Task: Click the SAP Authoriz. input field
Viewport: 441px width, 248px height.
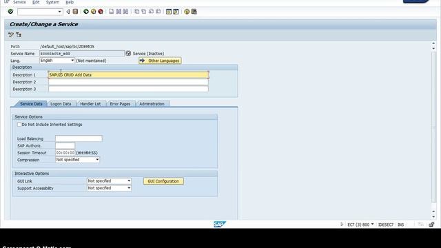Action: click(x=65, y=145)
